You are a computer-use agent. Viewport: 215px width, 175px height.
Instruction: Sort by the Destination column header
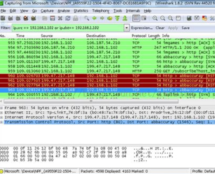pos(96,36)
